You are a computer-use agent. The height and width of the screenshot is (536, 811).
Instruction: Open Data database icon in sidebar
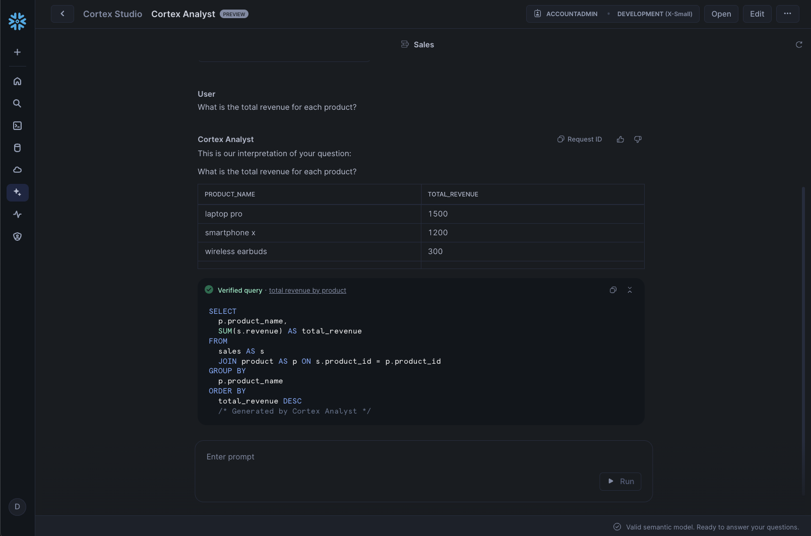17,148
